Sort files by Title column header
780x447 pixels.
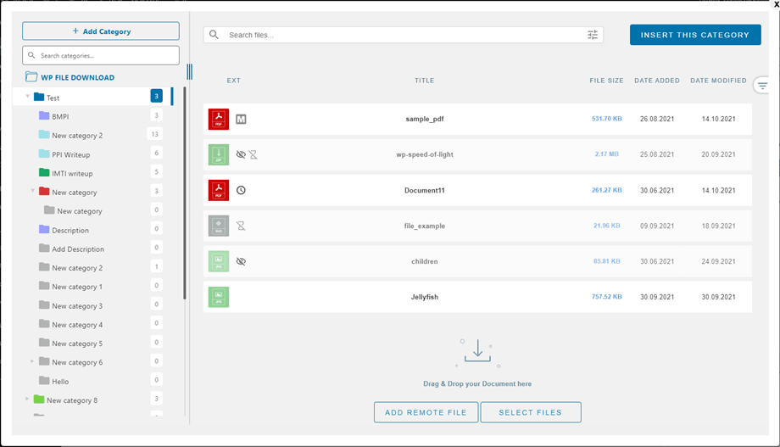coord(424,81)
